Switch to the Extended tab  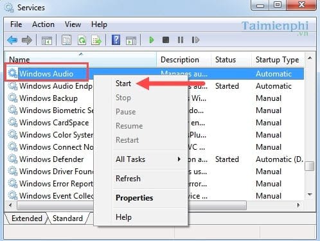click(x=27, y=219)
